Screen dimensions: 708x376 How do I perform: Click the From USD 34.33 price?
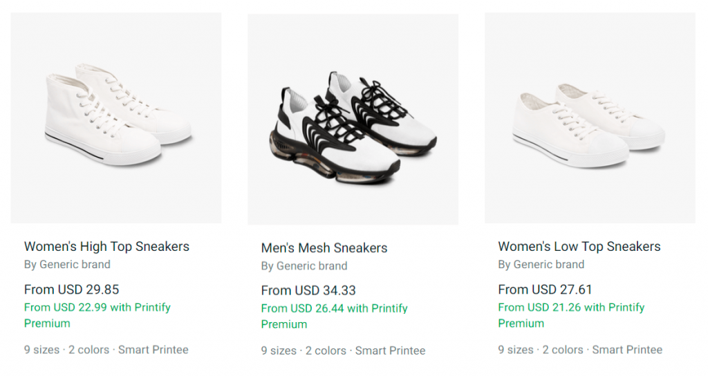click(308, 290)
